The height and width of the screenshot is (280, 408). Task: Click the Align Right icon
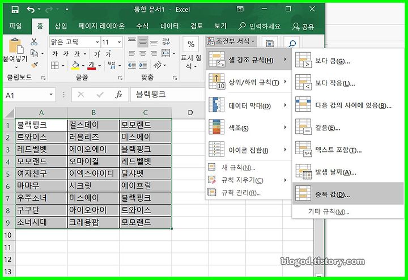(x=154, y=53)
